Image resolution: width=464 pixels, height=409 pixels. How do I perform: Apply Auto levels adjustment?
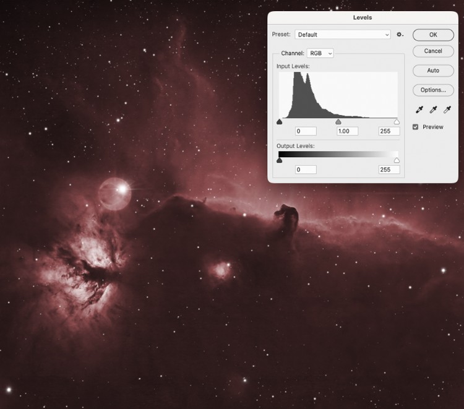click(433, 71)
